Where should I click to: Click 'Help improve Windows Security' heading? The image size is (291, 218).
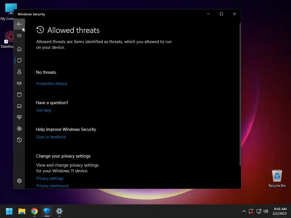click(66, 129)
